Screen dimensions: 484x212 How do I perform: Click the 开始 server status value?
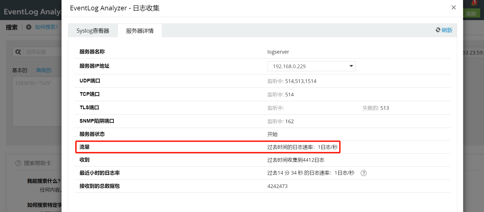pos(272,134)
